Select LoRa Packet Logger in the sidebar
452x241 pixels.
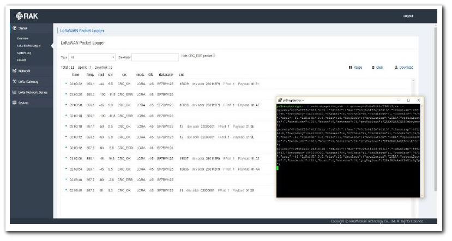point(29,46)
